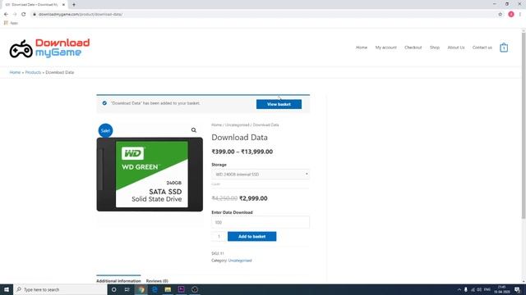Screen dimensions: 526x295
Task: Click the WD Green SSD product image
Action: (x=150, y=175)
